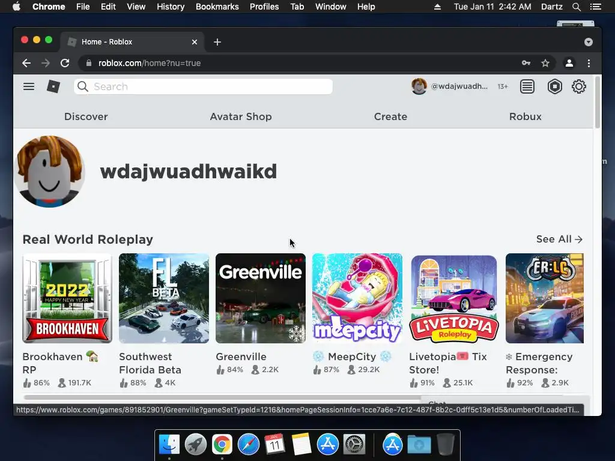Click the MeepCity game title
The height and width of the screenshot is (461, 615).
(x=352, y=357)
